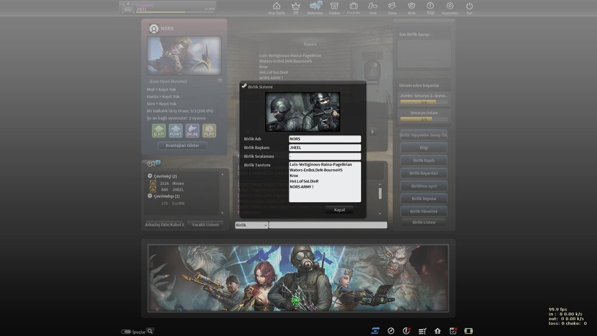Click the Birlik Adı field containing NORS
This screenshot has width=597, height=336.
click(325, 139)
